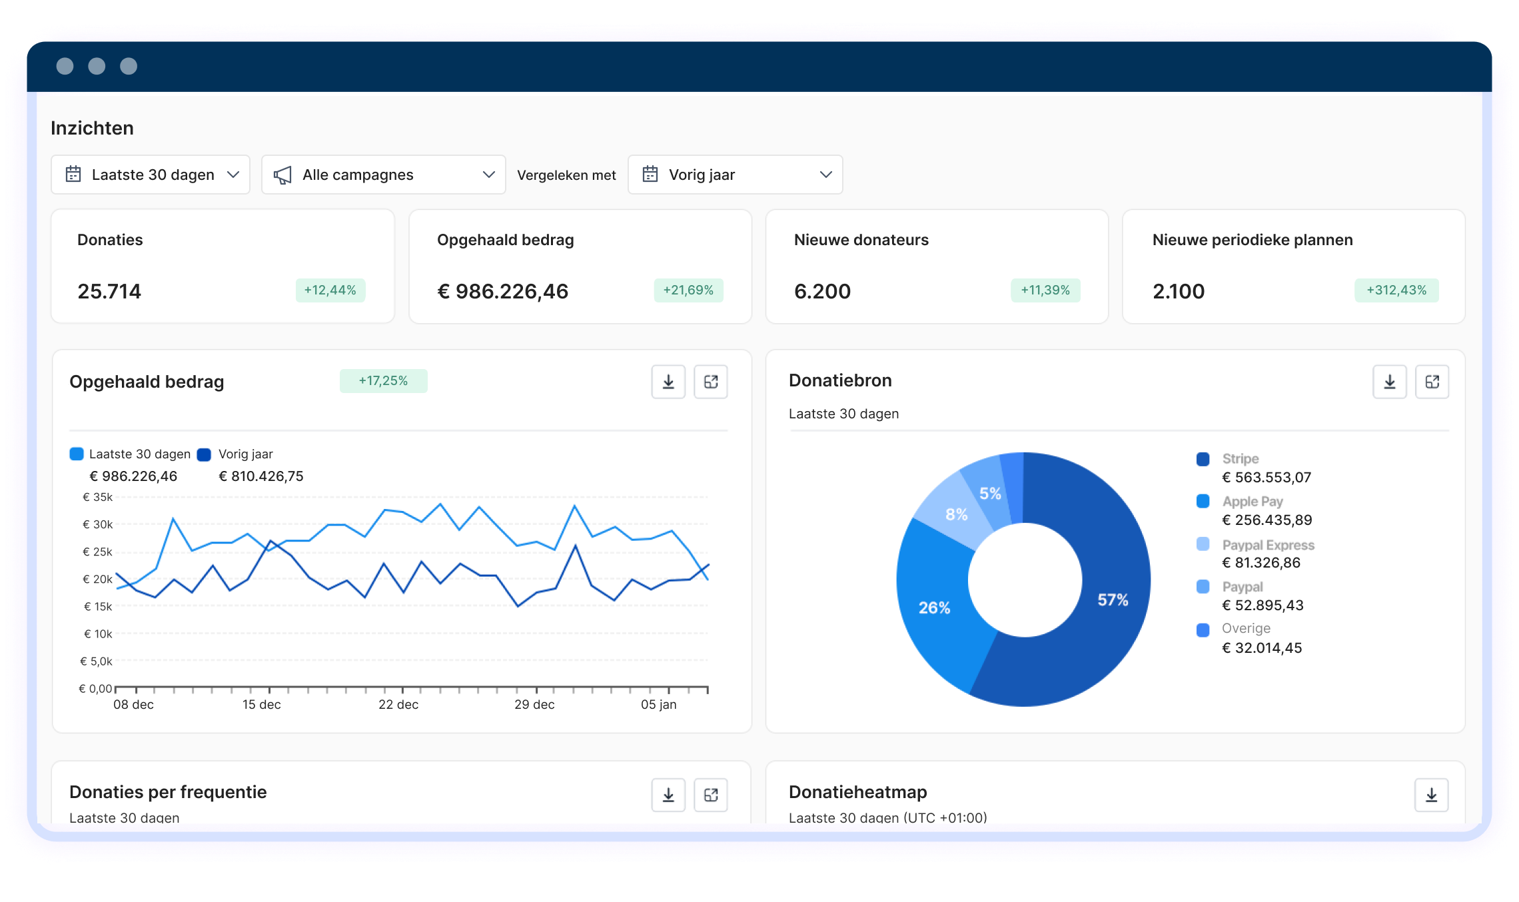Image resolution: width=1519 pixels, height=902 pixels.
Task: Click the Paypal Express legend swatch
Action: tap(1203, 544)
